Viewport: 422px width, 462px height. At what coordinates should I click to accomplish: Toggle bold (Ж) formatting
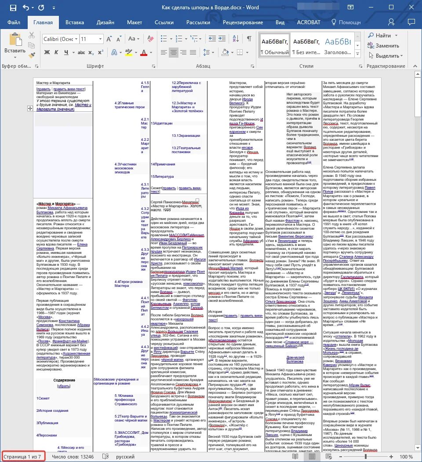[47, 52]
